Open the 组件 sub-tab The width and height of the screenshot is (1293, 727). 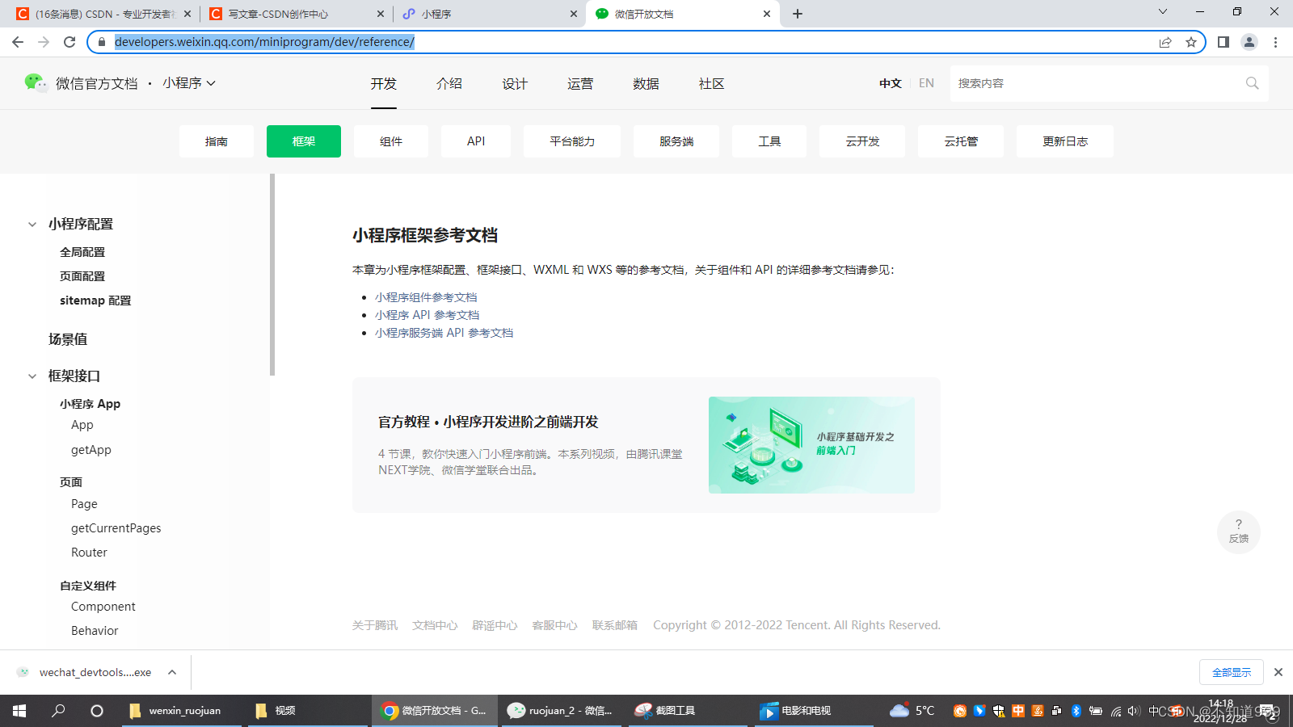pyautogui.click(x=391, y=141)
